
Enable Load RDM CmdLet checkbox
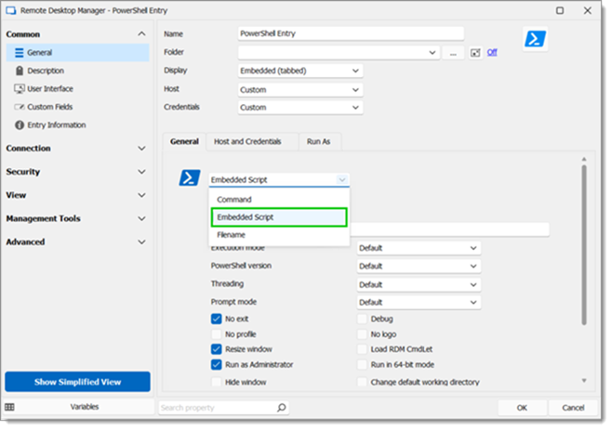pyautogui.click(x=362, y=349)
